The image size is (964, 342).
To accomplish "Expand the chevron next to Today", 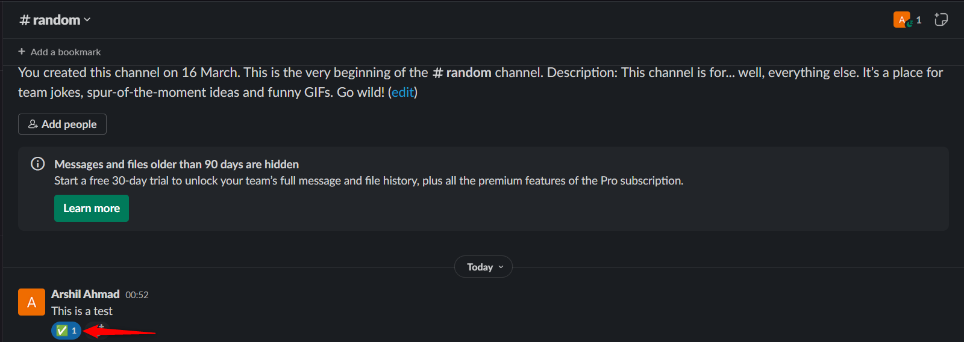I will [501, 267].
